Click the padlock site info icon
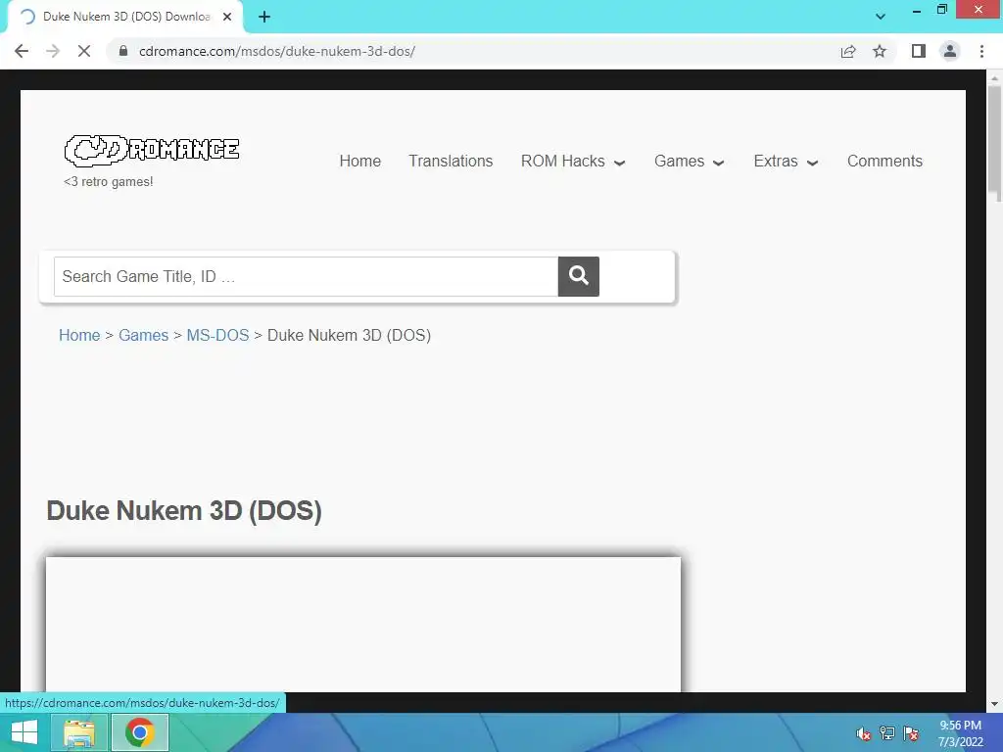 tap(123, 51)
